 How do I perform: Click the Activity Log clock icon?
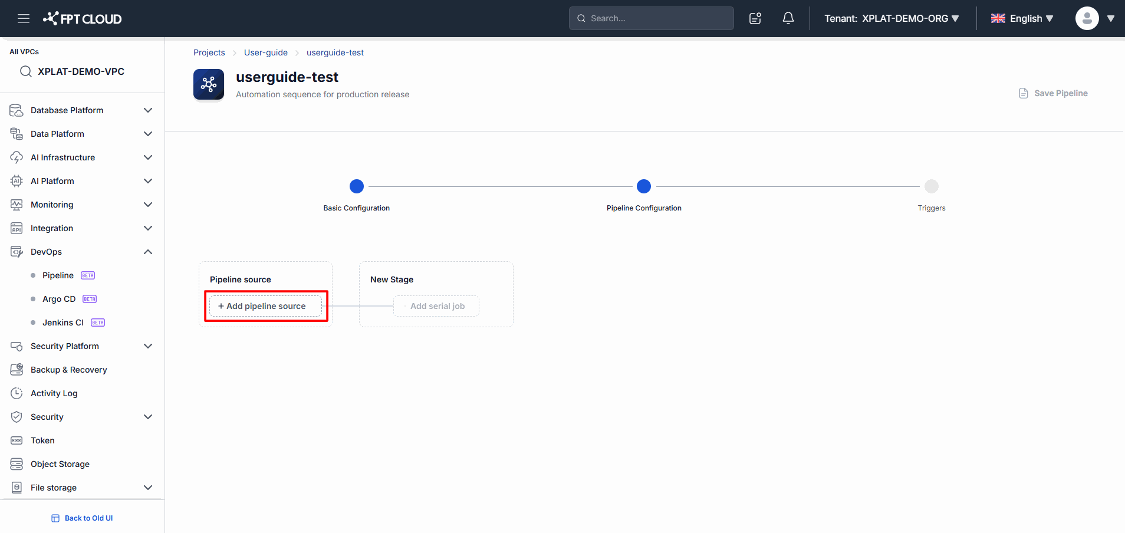(17, 393)
